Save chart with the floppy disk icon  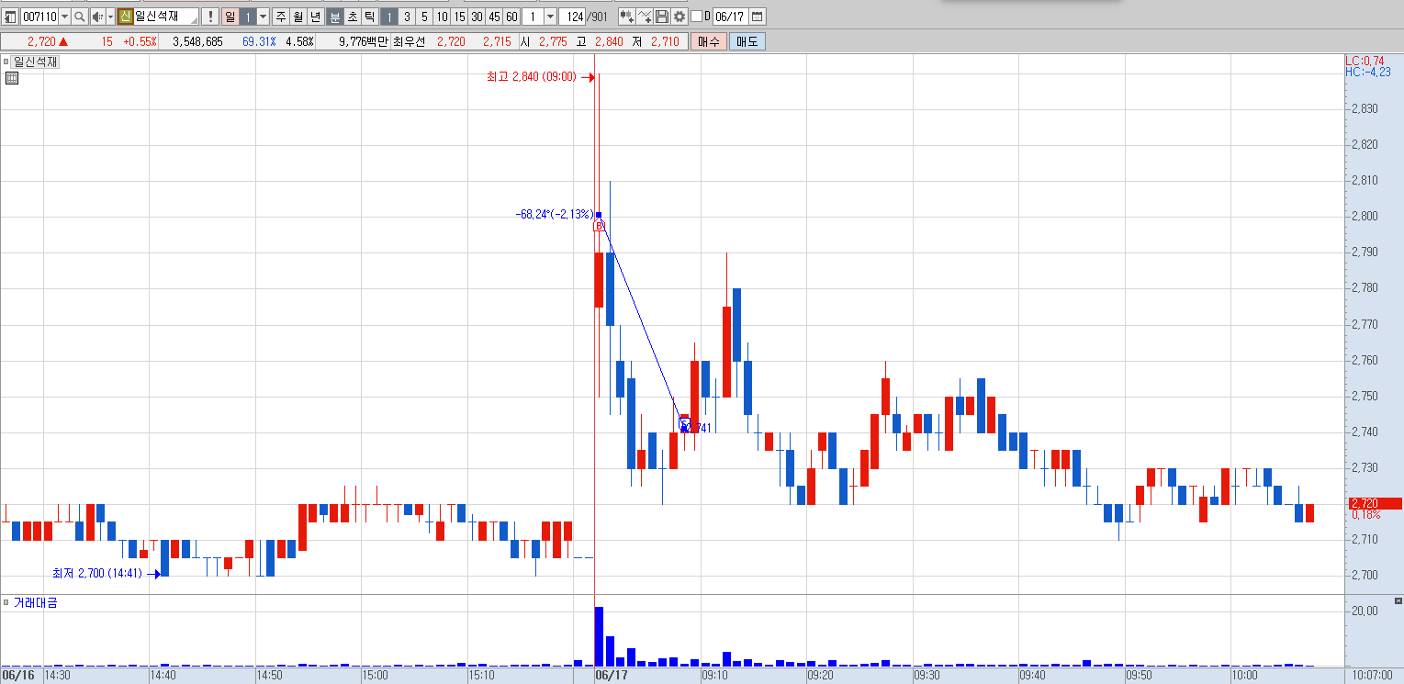point(661,17)
